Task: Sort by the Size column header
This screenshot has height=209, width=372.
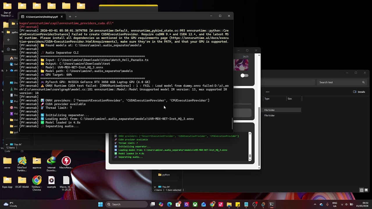Action: [x=294, y=99]
